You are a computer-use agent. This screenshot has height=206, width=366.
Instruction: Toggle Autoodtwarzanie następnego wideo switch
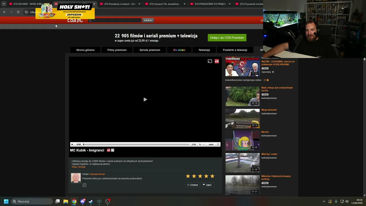point(266,80)
